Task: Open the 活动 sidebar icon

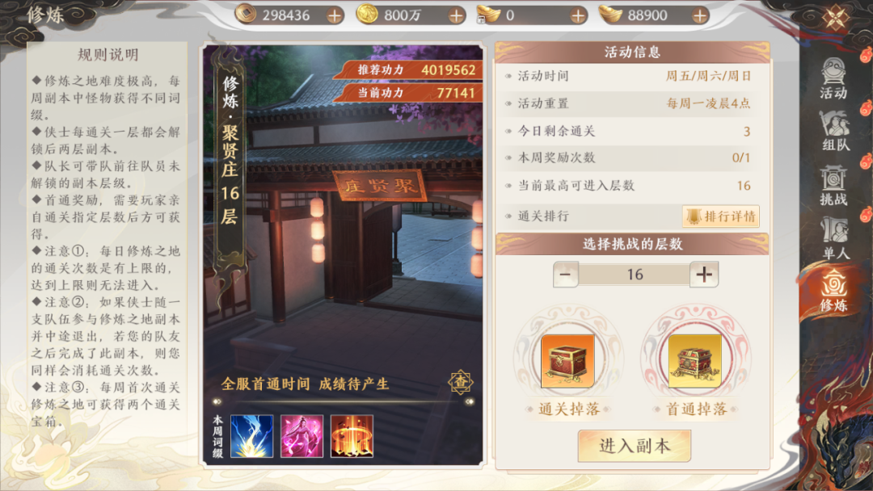Action: (x=833, y=78)
